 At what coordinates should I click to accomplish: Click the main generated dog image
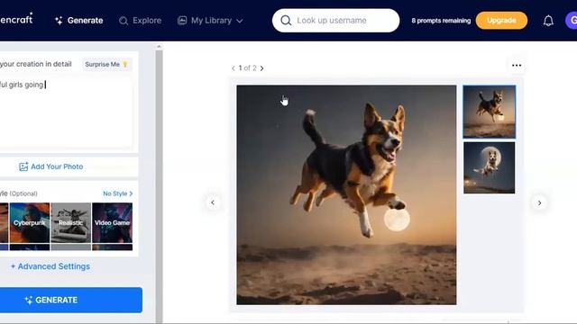(346, 194)
